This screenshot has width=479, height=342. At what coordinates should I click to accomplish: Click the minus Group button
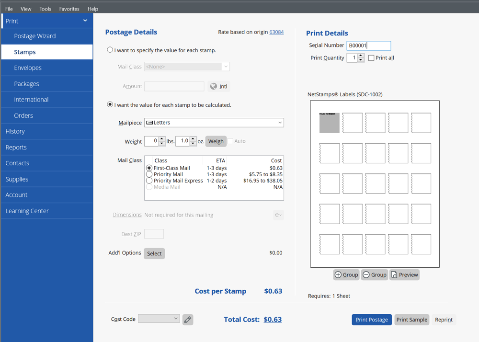click(x=374, y=274)
